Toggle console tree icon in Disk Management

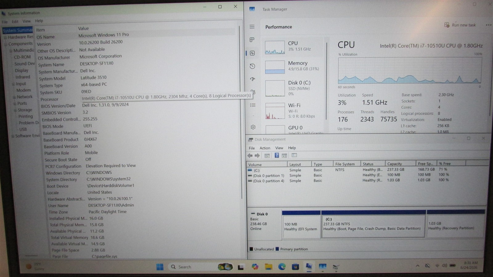click(x=267, y=156)
